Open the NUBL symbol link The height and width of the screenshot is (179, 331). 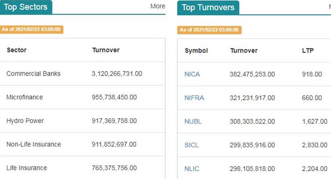click(193, 121)
